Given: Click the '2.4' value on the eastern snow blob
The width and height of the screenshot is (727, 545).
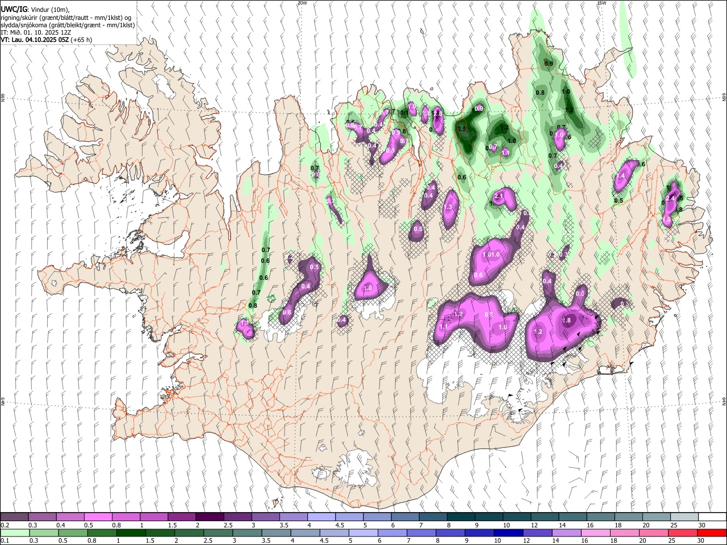Looking at the screenshot, I should tap(670, 198).
